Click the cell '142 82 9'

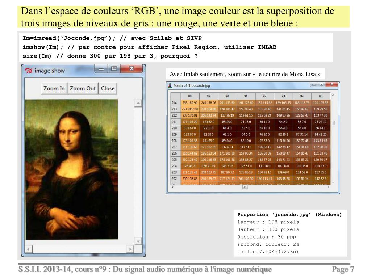point(321,179)
